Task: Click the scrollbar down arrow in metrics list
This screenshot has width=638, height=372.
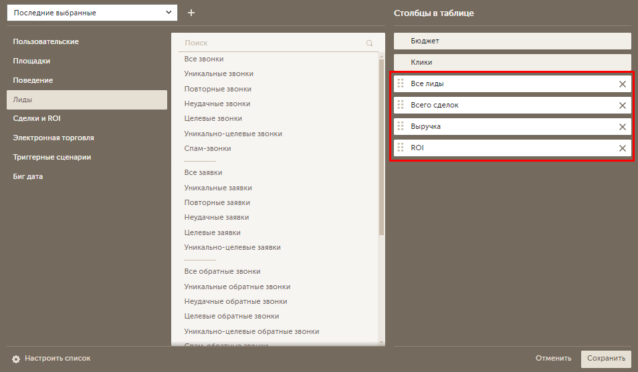Action: tap(382, 342)
